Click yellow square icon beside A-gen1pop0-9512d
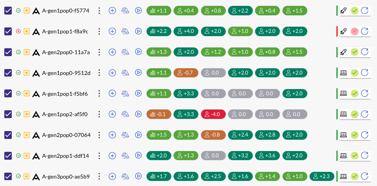This screenshot has height=186, width=377. click(x=26, y=73)
